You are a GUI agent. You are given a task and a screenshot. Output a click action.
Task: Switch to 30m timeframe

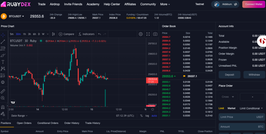[x=18, y=34]
